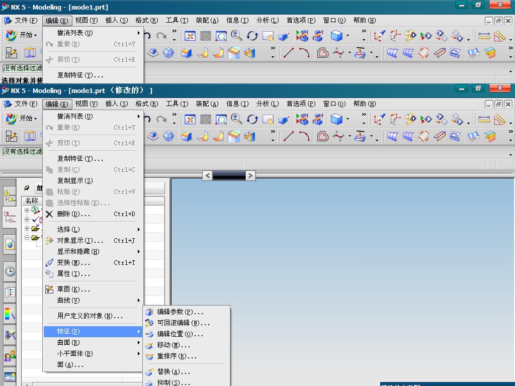Open Part Navigator tab in left sidebar
515x386 pixels.
click(10, 217)
